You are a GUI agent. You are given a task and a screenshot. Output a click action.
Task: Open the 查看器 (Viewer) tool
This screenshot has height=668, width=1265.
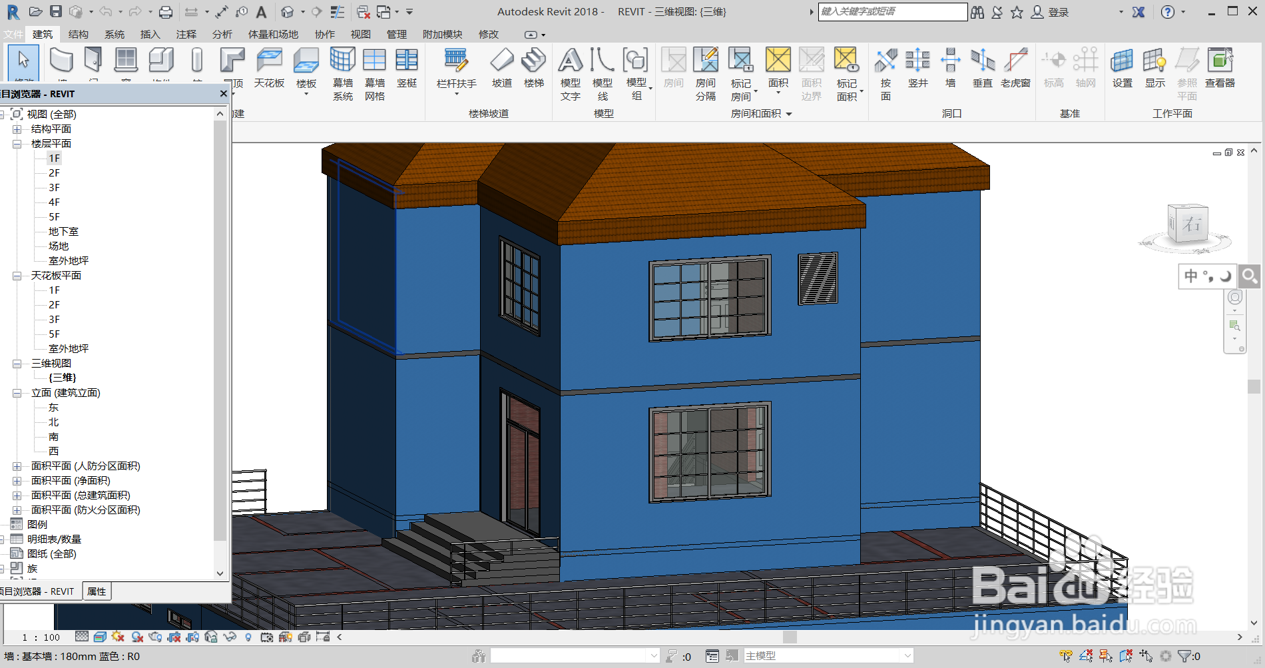coord(1220,67)
